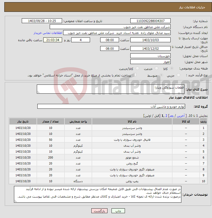The width and height of the screenshot is (212, 218).
Task: Click the چاپ print button
Action: [118, 211]
